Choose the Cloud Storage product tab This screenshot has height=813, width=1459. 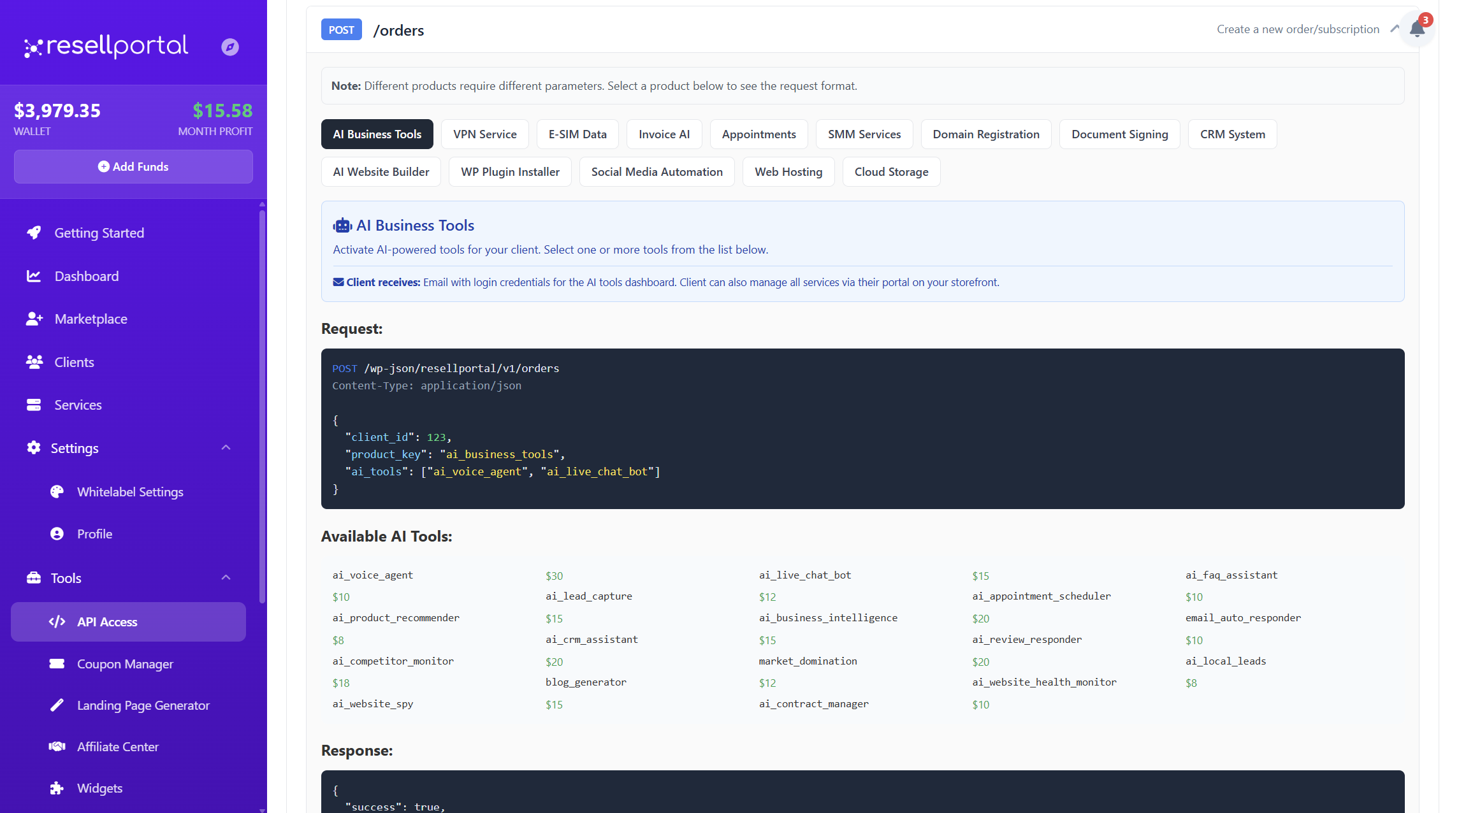point(890,171)
